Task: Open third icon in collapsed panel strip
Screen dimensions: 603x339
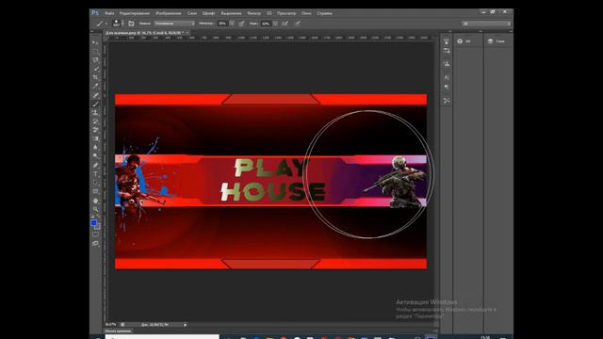Action: (447, 64)
